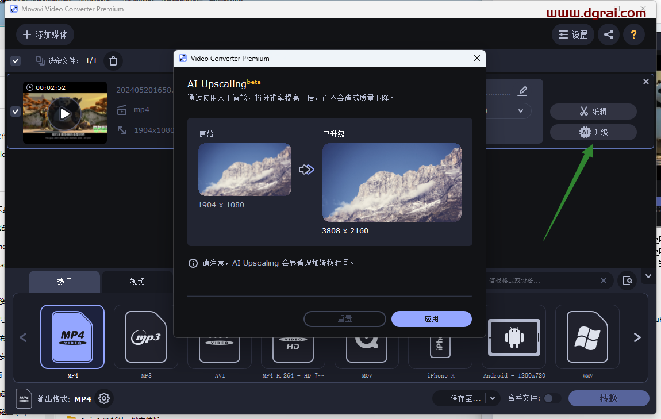Click the upscaled 3808 x 2160 preview image
661x419 pixels.
(x=392, y=183)
